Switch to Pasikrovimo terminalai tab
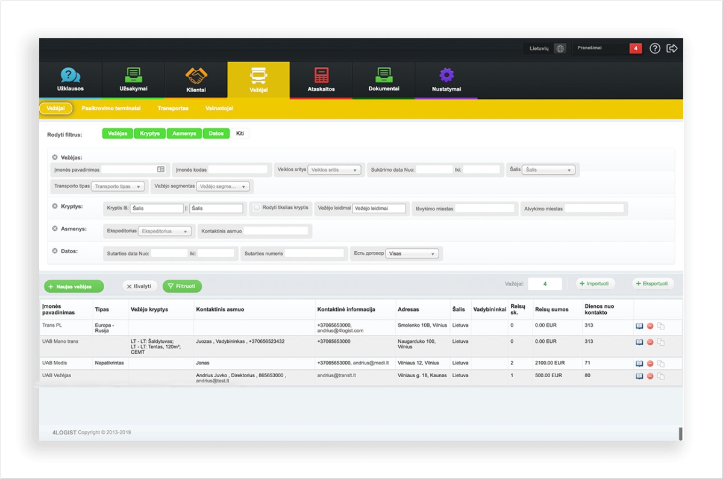723x479 pixels. click(111, 108)
